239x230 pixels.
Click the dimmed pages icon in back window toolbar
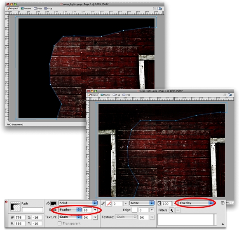point(155,9)
